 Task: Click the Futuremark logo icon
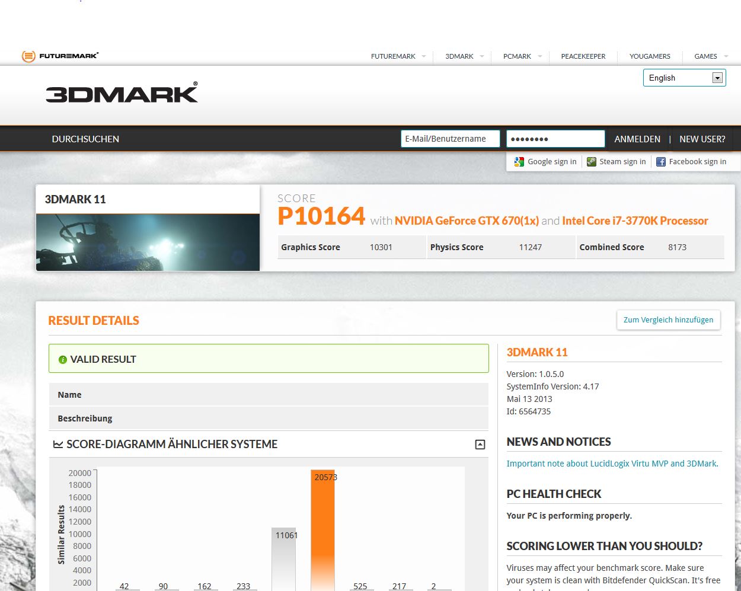coord(28,56)
